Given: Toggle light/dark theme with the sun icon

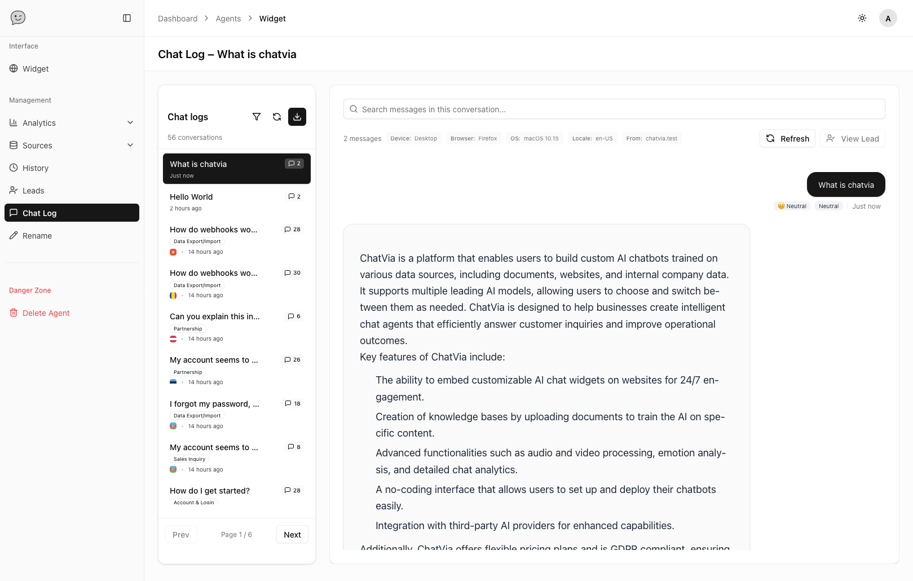Looking at the screenshot, I should 862,18.
